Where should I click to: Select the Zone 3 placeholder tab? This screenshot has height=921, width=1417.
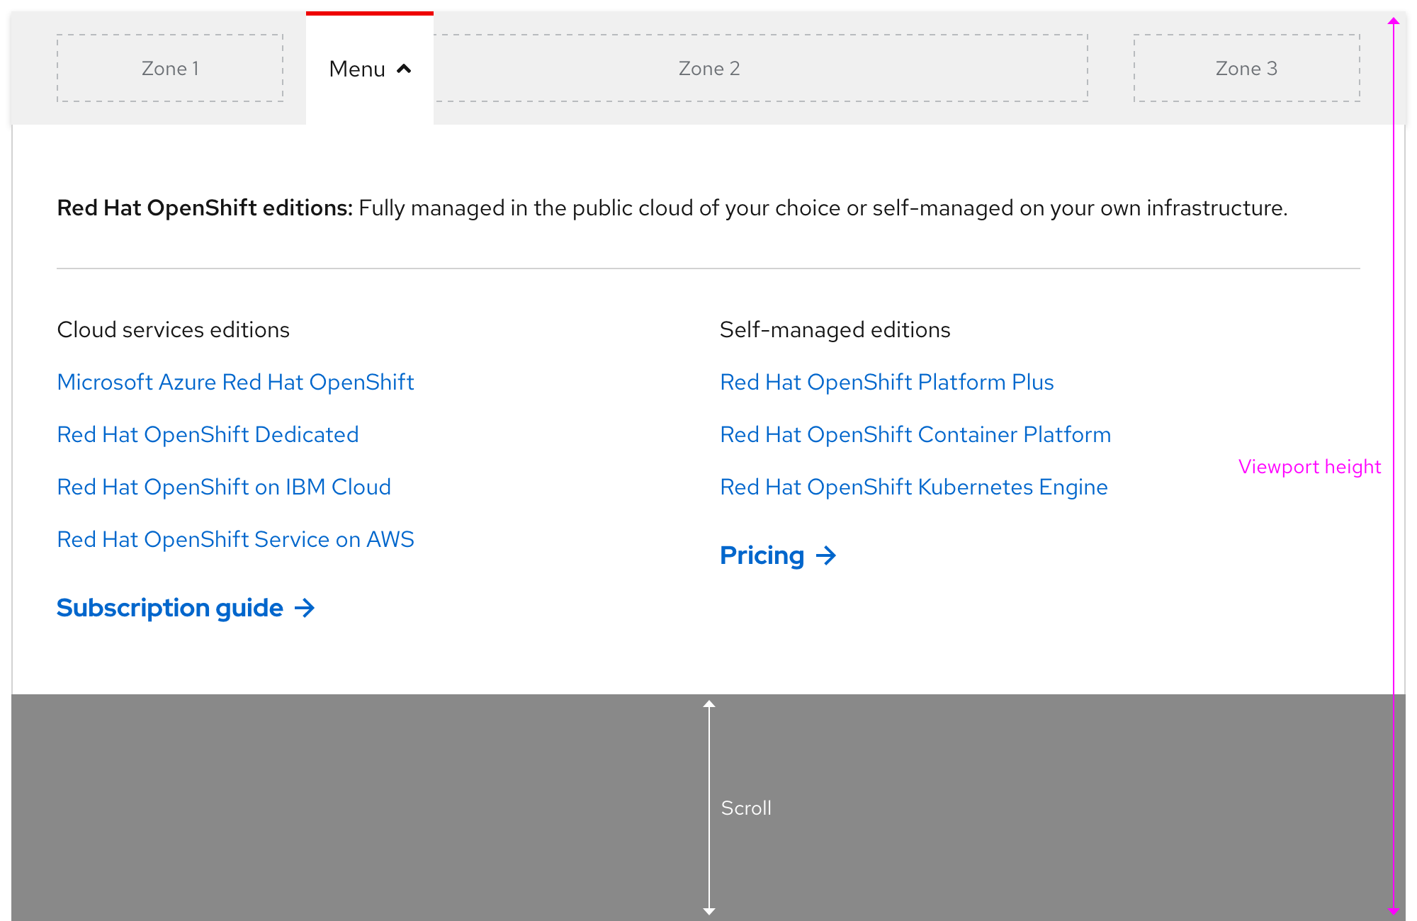point(1247,68)
